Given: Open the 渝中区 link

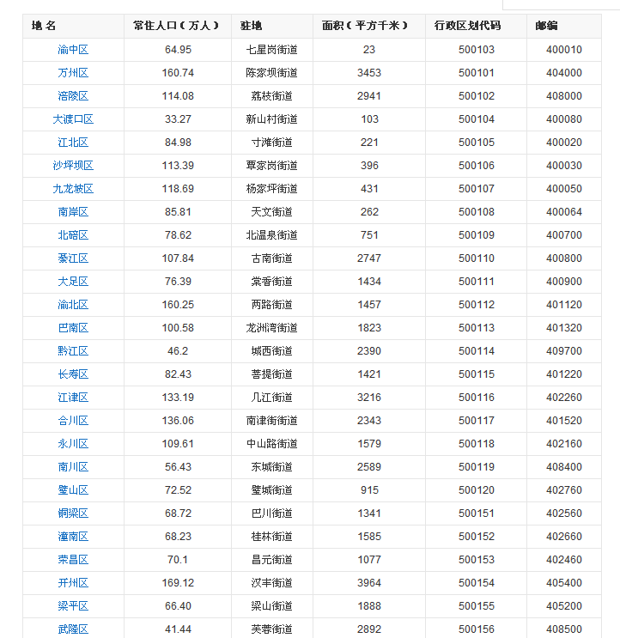Looking at the screenshot, I should 73,50.
